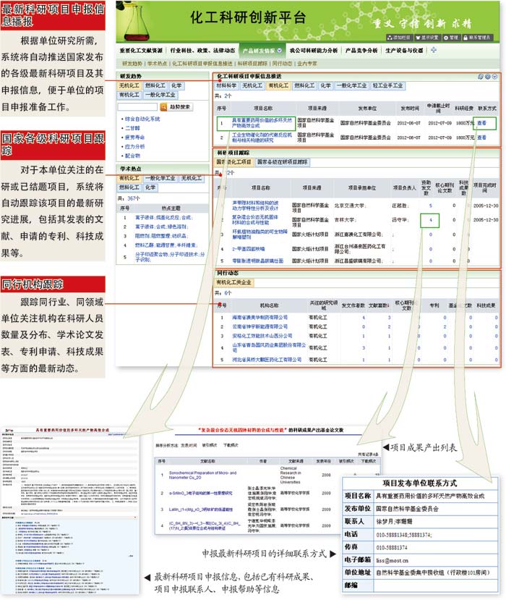
Task: Select the 产品竞争分析 tab
Action: click(361, 51)
